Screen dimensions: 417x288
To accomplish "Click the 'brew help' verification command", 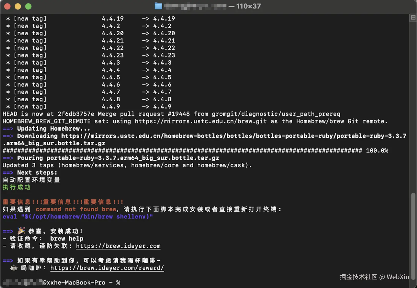I will (67, 239).
